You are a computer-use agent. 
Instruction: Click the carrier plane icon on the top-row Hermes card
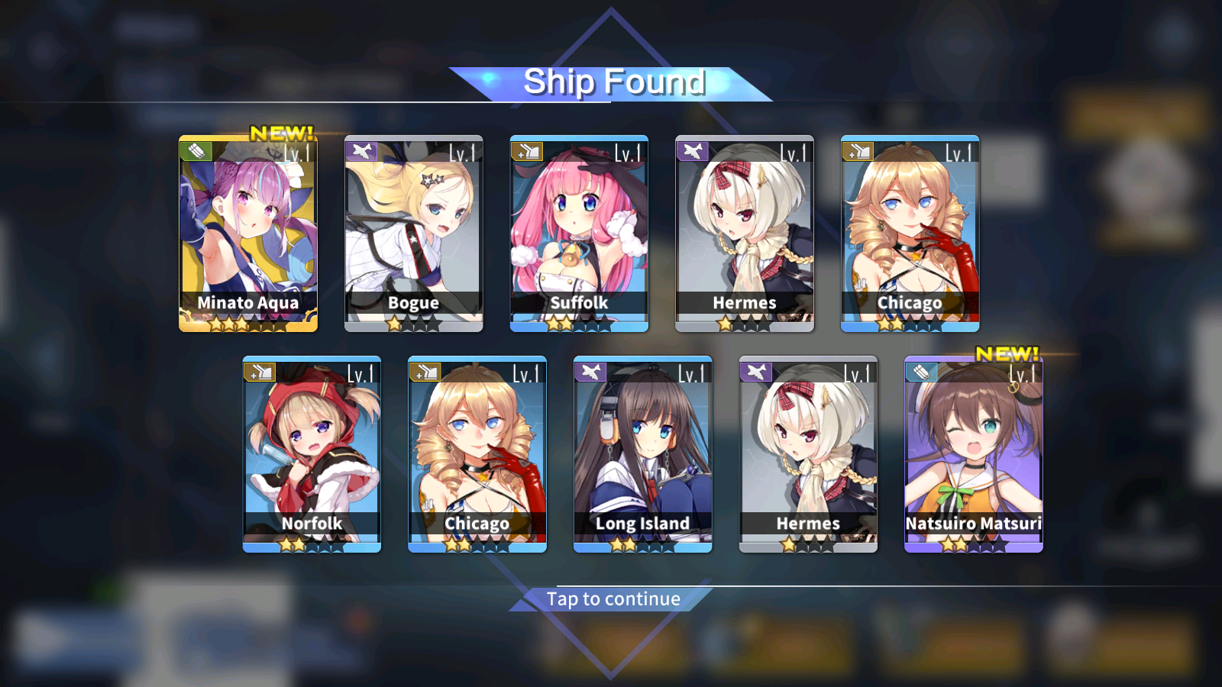pyautogui.click(x=693, y=150)
